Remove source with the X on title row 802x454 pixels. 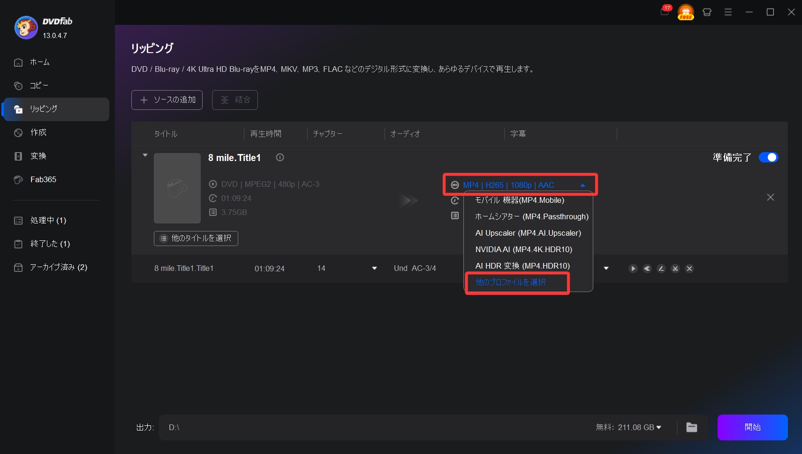click(x=771, y=197)
